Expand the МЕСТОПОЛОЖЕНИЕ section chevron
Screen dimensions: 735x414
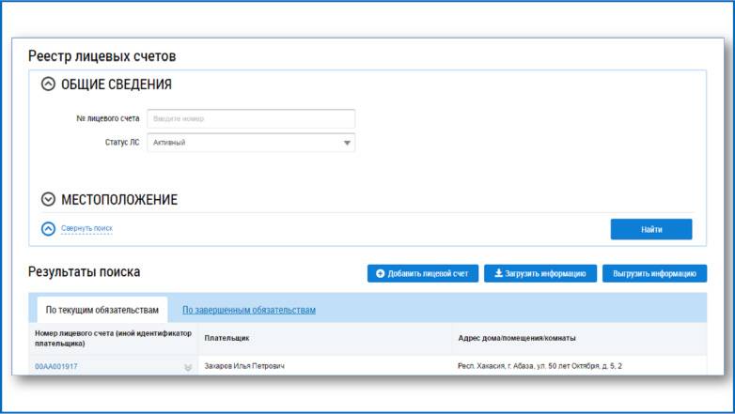pyautogui.click(x=48, y=199)
